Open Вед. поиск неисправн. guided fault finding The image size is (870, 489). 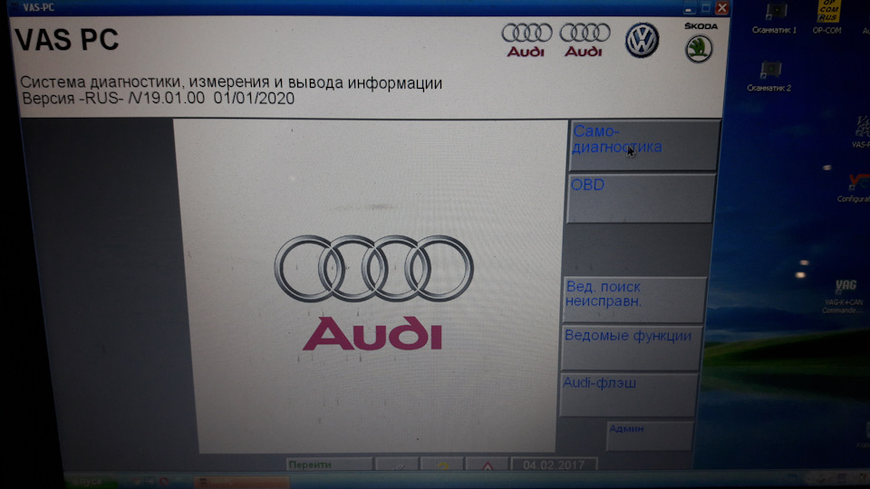[x=634, y=300]
